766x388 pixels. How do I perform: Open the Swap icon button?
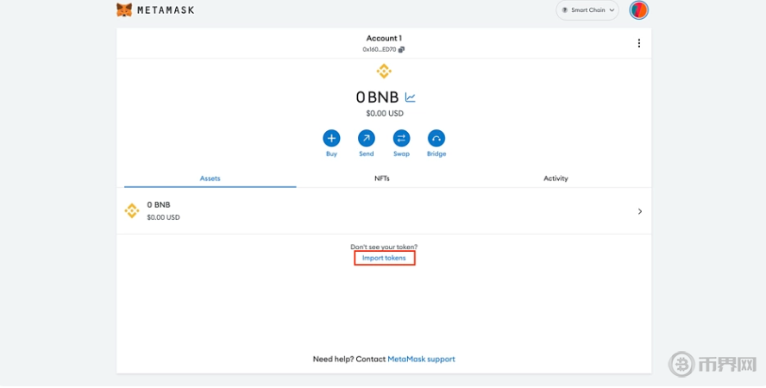pyautogui.click(x=401, y=138)
